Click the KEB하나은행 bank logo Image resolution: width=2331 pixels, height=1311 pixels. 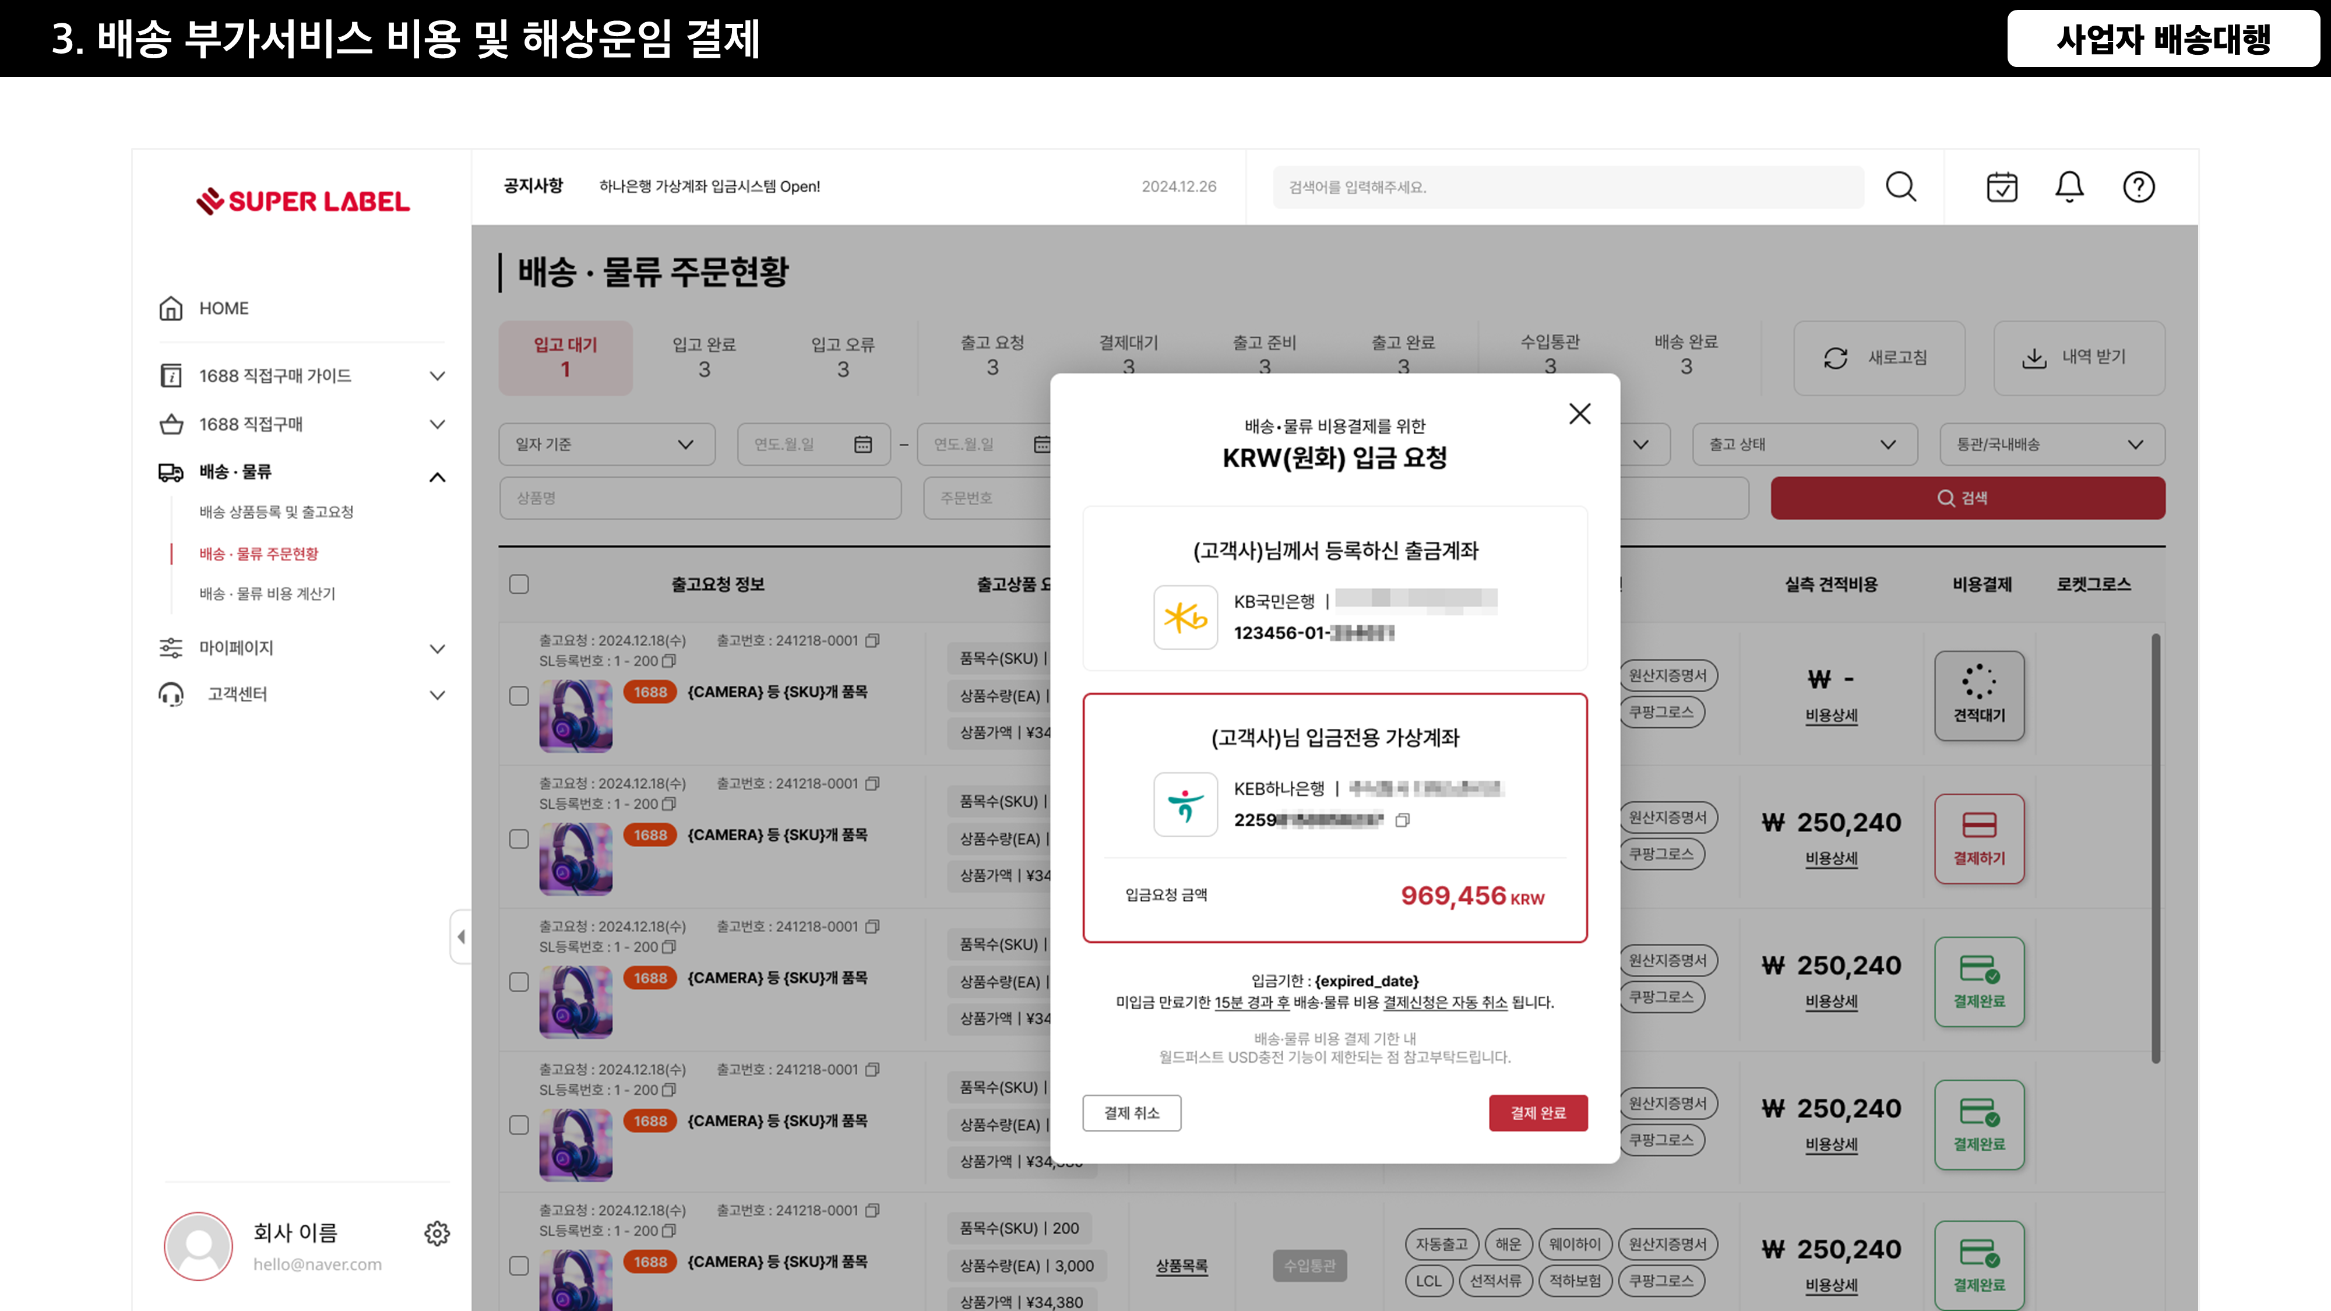pyautogui.click(x=1185, y=804)
